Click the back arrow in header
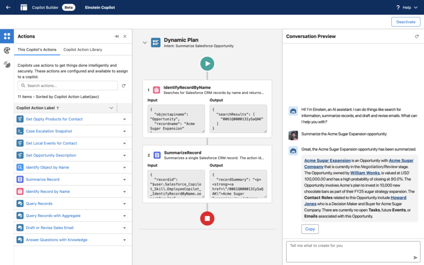 (x=8, y=7)
